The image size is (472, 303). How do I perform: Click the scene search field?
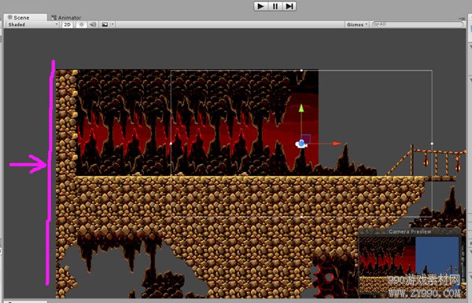click(418, 24)
